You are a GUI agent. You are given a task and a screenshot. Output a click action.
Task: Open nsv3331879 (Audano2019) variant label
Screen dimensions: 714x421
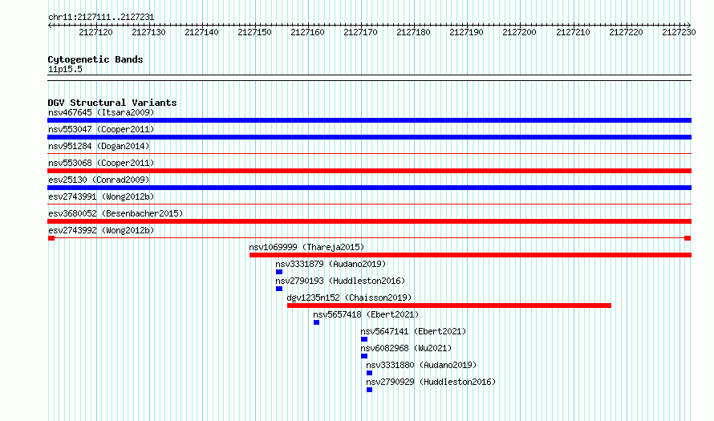pos(331,264)
